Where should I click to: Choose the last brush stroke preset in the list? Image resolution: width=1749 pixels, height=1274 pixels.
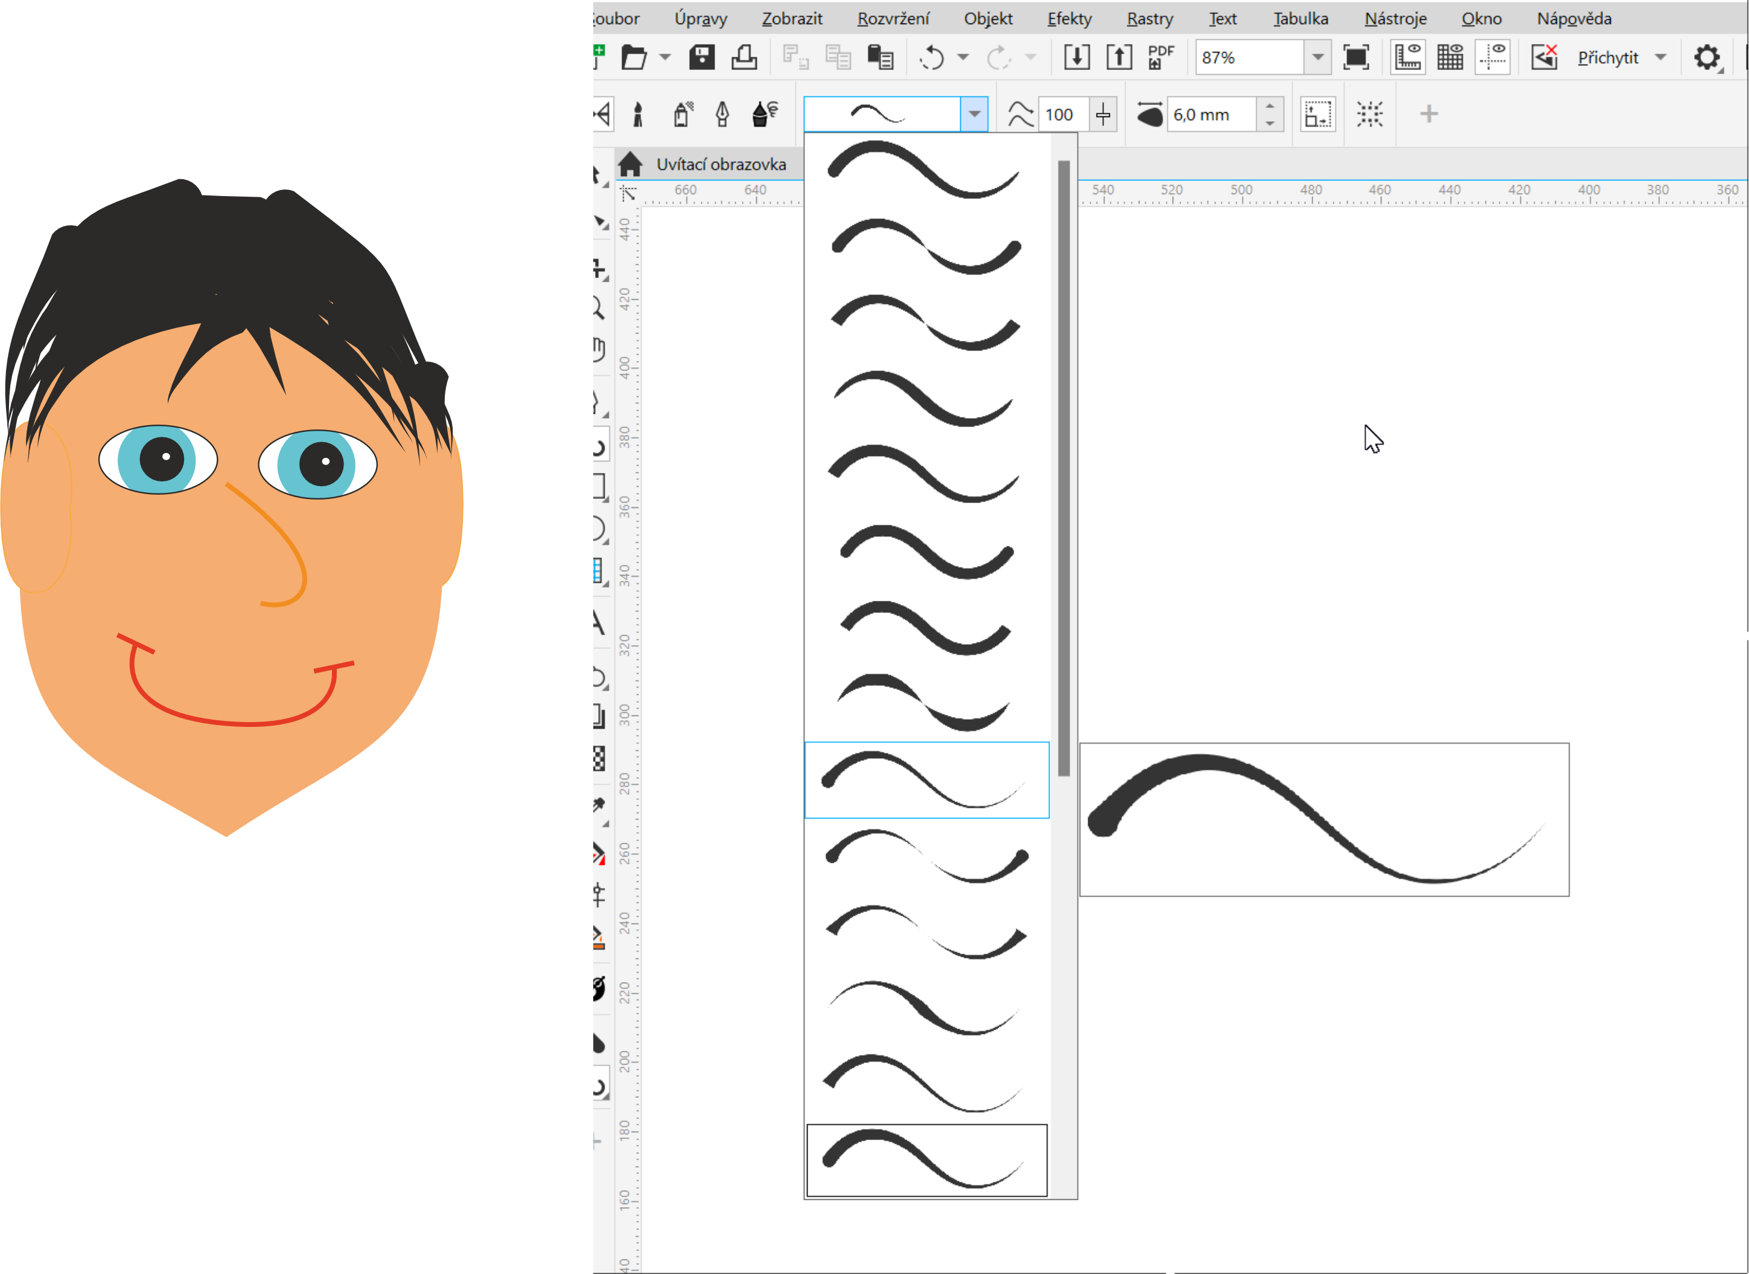pos(926,1160)
